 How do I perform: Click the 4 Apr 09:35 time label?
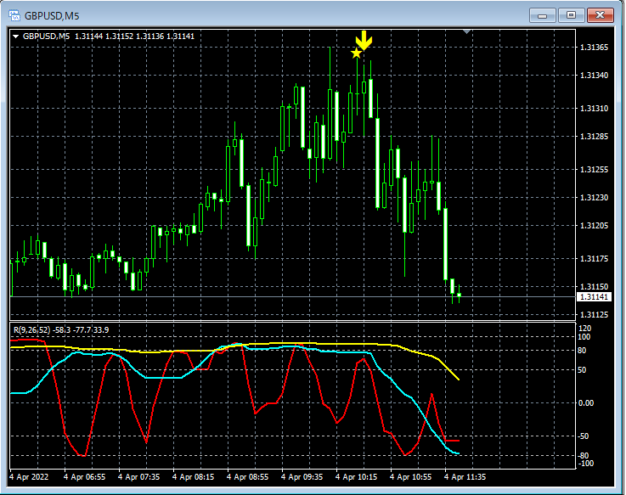302,477
